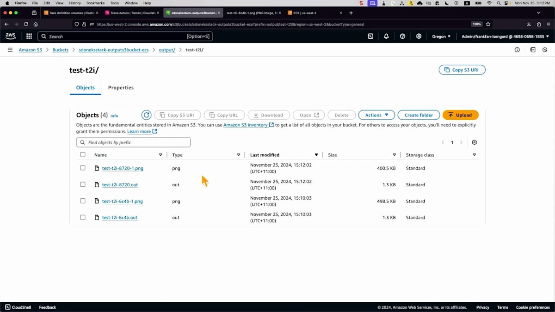
Task: Go to the Buckets breadcrumb
Action: coord(60,50)
